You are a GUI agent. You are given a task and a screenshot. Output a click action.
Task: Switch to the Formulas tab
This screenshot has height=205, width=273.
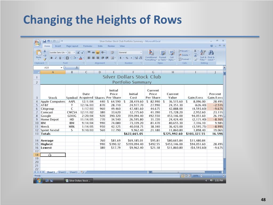(x=88, y=46)
